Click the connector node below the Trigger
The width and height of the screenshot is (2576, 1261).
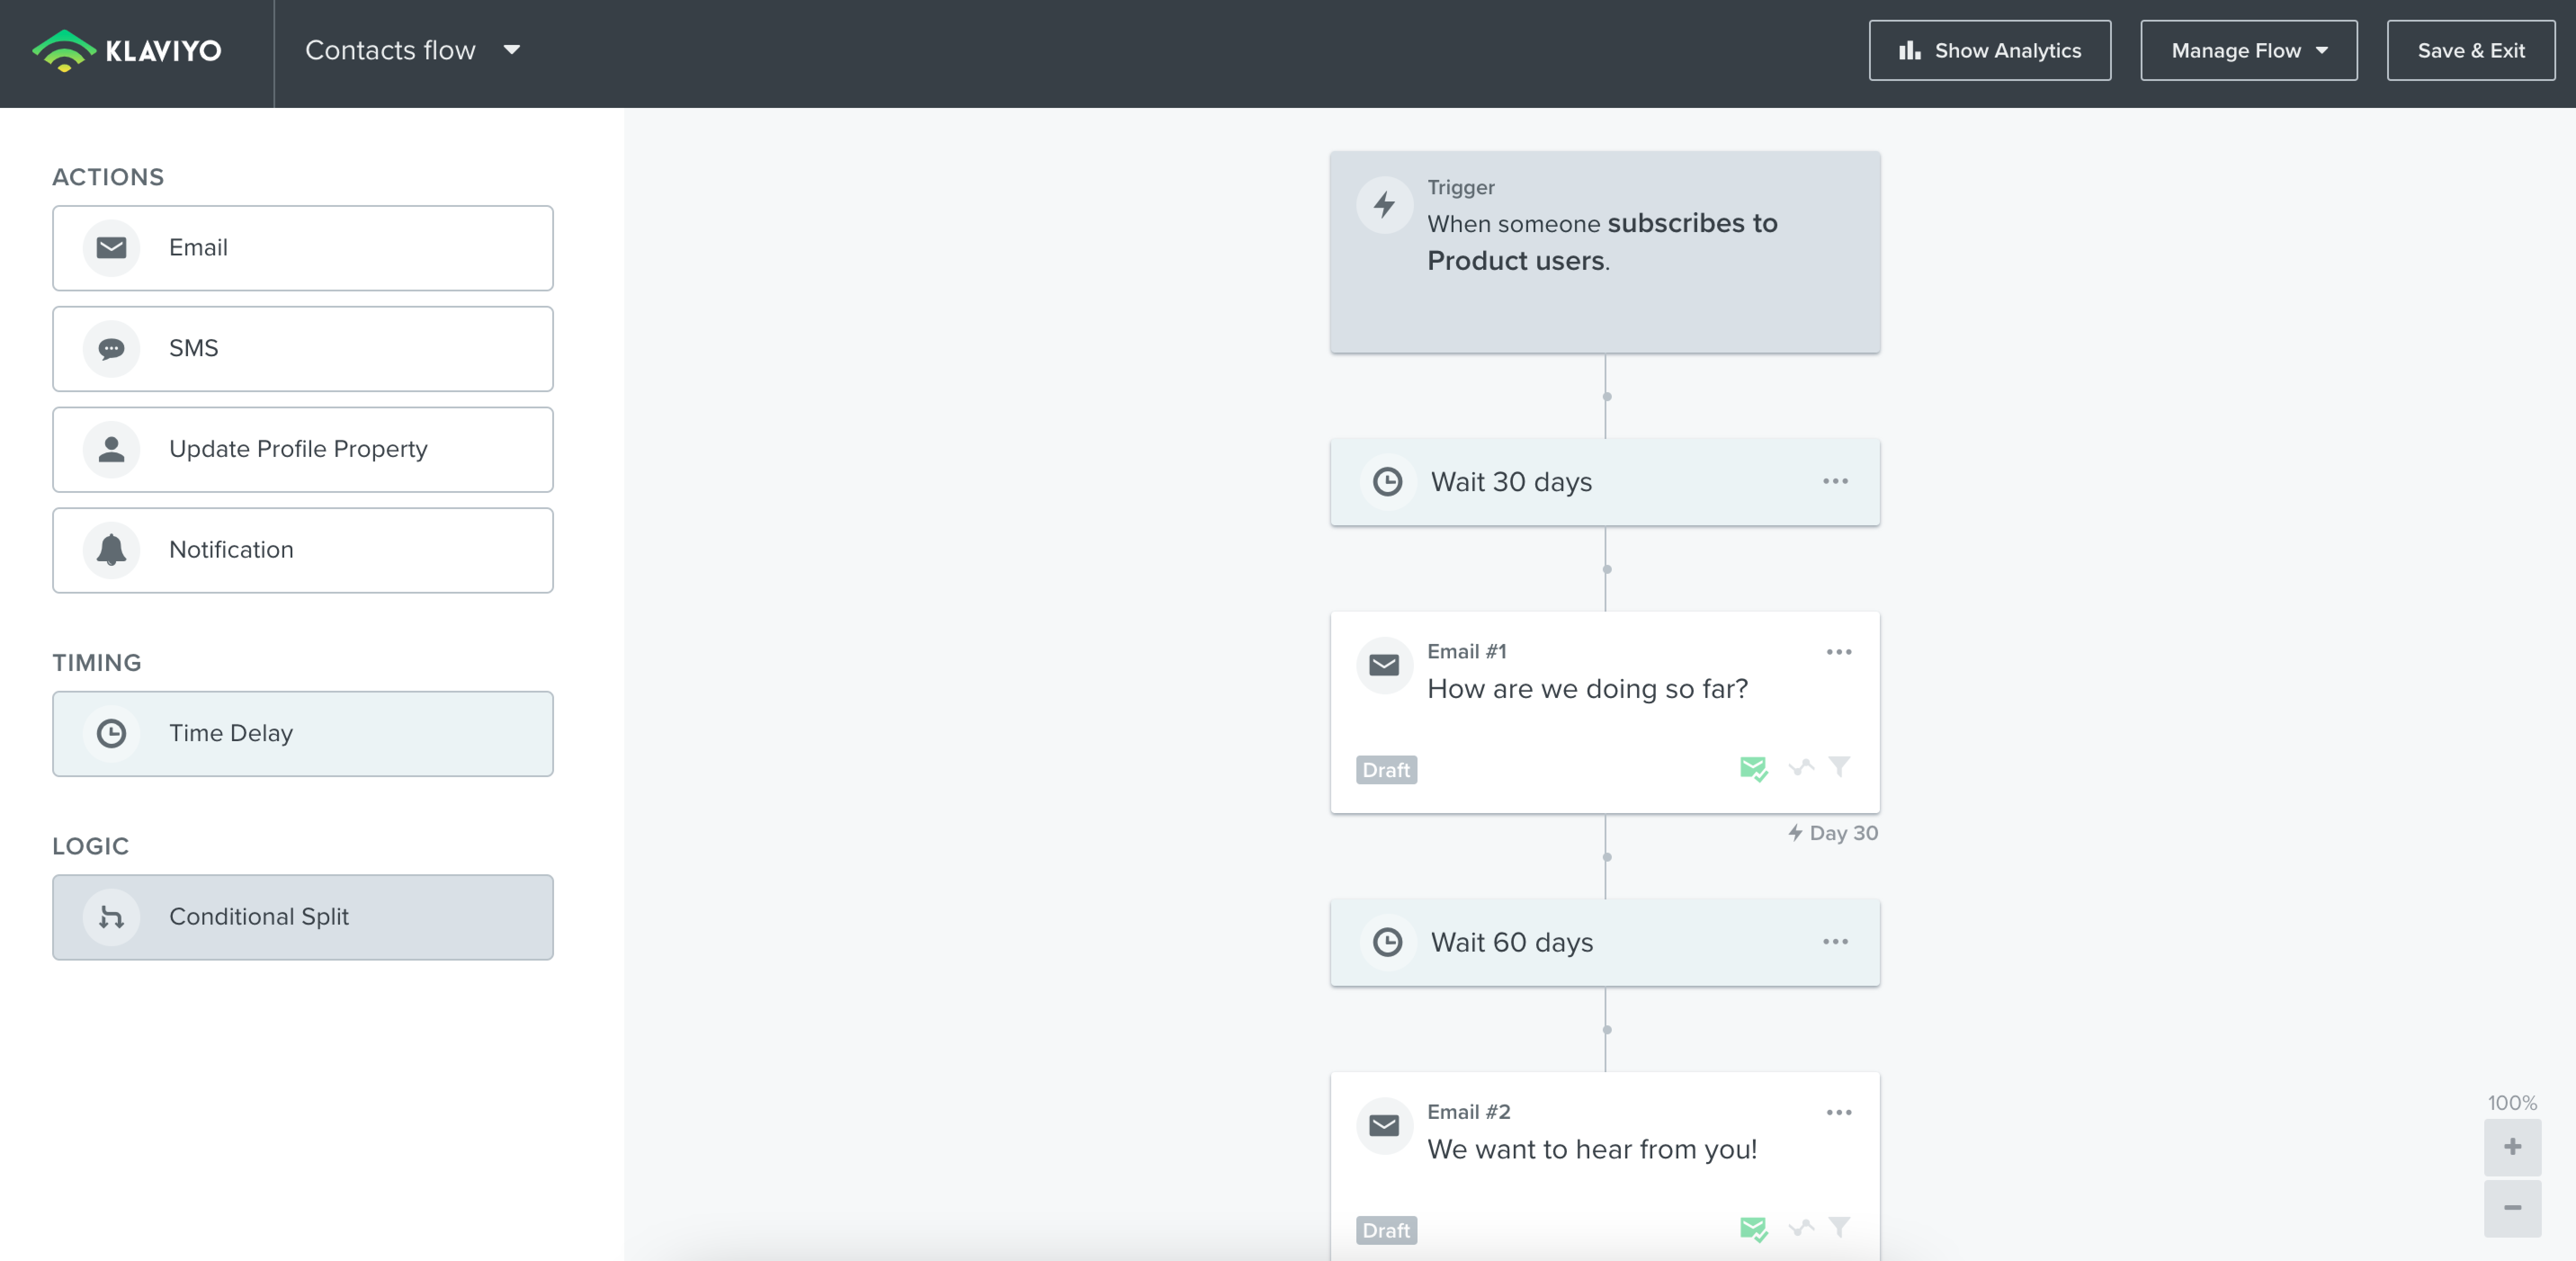(1606, 397)
